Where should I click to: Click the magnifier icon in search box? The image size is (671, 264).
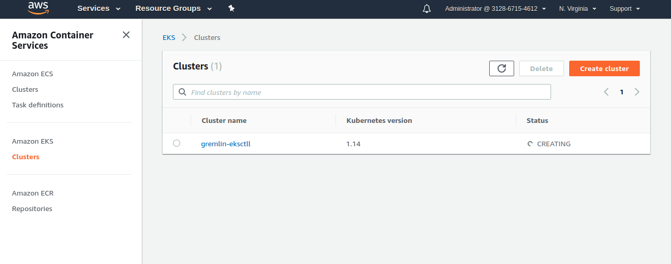click(182, 92)
